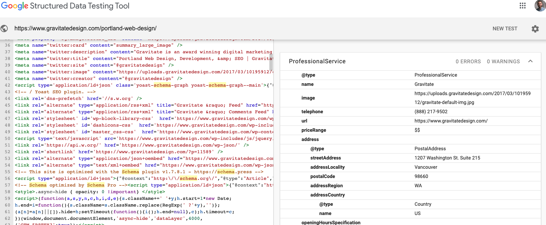Click the twitter:card meta tag code line

click(x=99, y=46)
